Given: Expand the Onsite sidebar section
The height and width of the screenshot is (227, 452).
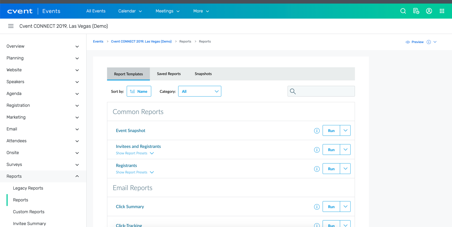Looking at the screenshot, I should (43, 153).
